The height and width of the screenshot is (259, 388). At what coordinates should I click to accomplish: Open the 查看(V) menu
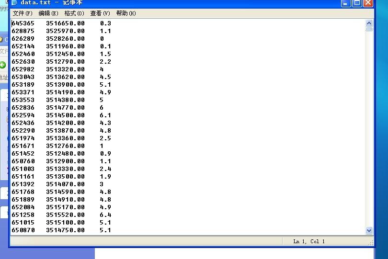pos(100,13)
